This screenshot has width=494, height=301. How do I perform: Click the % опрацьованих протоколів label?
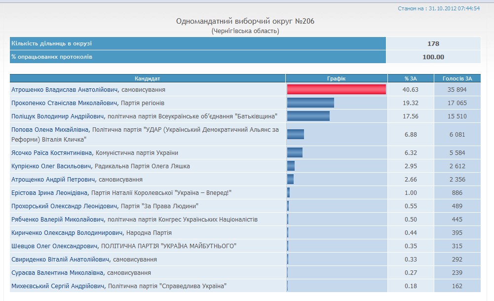(x=52, y=57)
